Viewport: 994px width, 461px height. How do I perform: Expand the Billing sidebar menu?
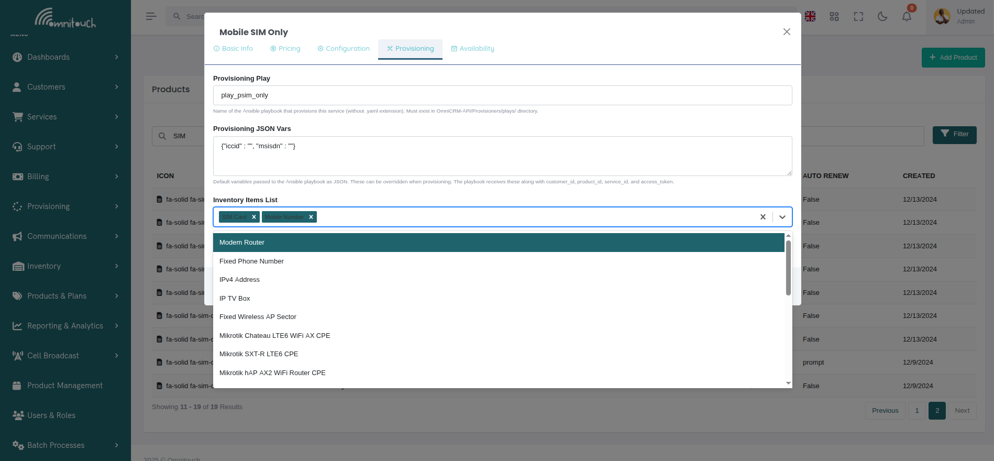(x=65, y=177)
